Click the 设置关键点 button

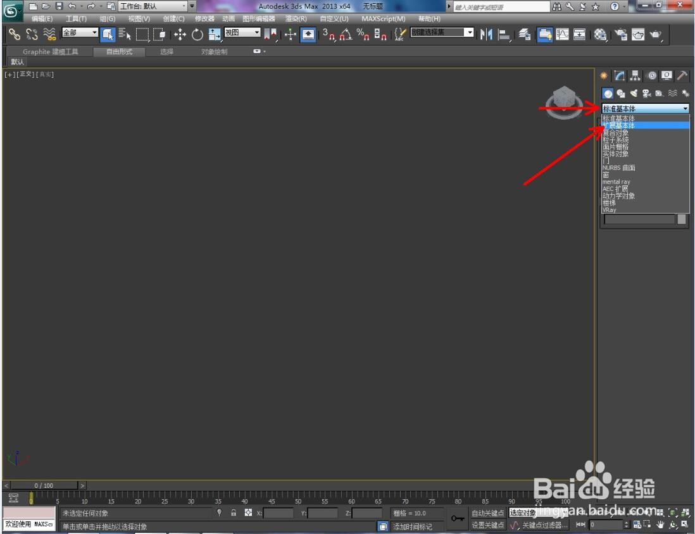[487, 525]
